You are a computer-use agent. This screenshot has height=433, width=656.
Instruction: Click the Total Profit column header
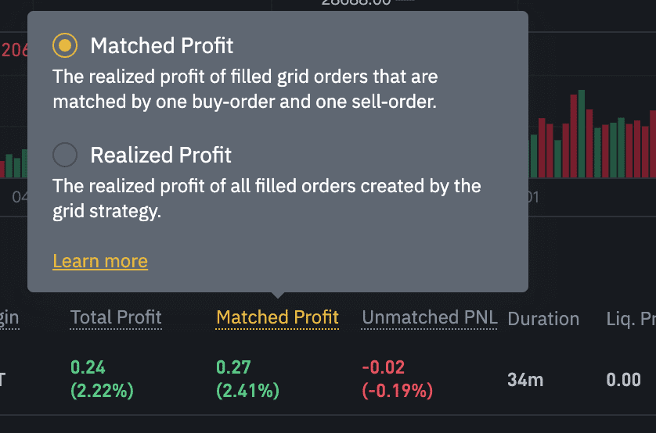(x=116, y=317)
